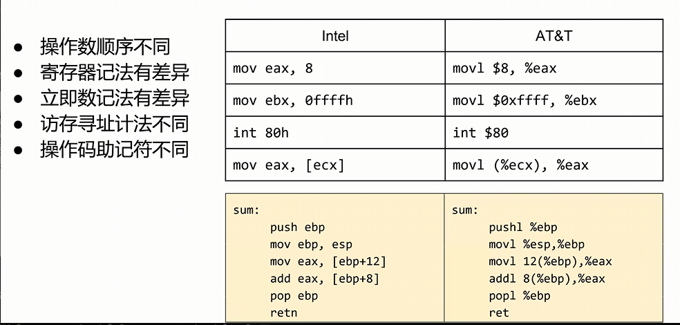Click the Intel column header
Image resolution: width=680 pixels, height=325 pixels.
(334, 35)
